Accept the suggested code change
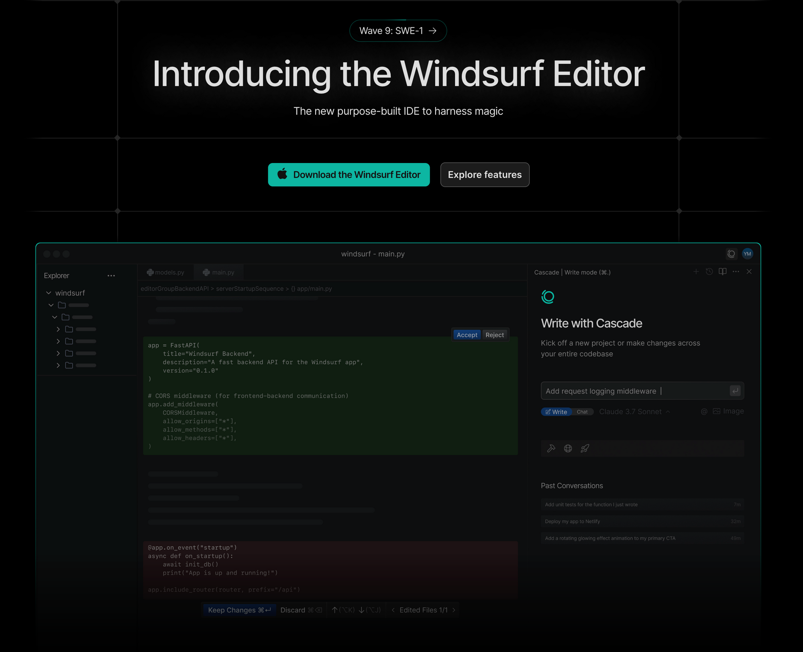 click(467, 335)
